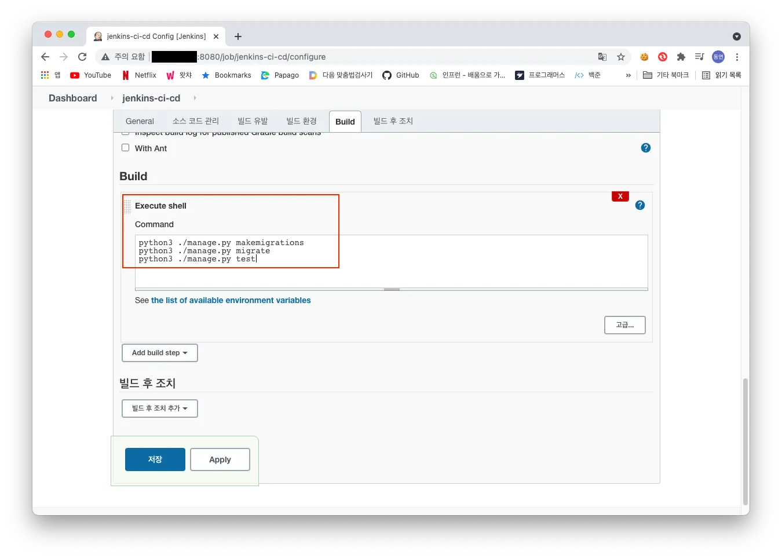This screenshot has width=782, height=558.
Task: Open the Papago bookmark
Action: (x=280, y=75)
